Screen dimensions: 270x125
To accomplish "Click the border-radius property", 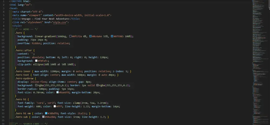I will pos(27,89).
